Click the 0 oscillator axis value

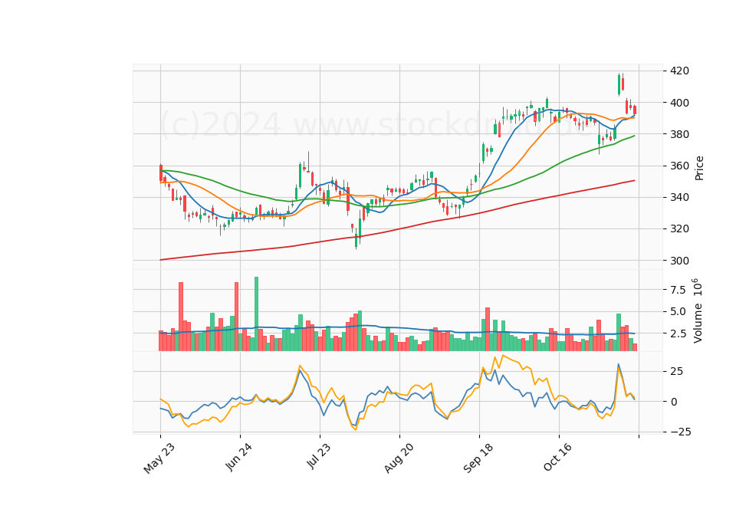(674, 402)
